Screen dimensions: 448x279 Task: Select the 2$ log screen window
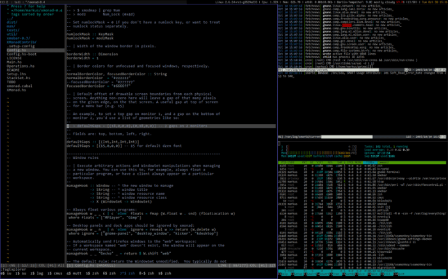[x=36, y=273]
